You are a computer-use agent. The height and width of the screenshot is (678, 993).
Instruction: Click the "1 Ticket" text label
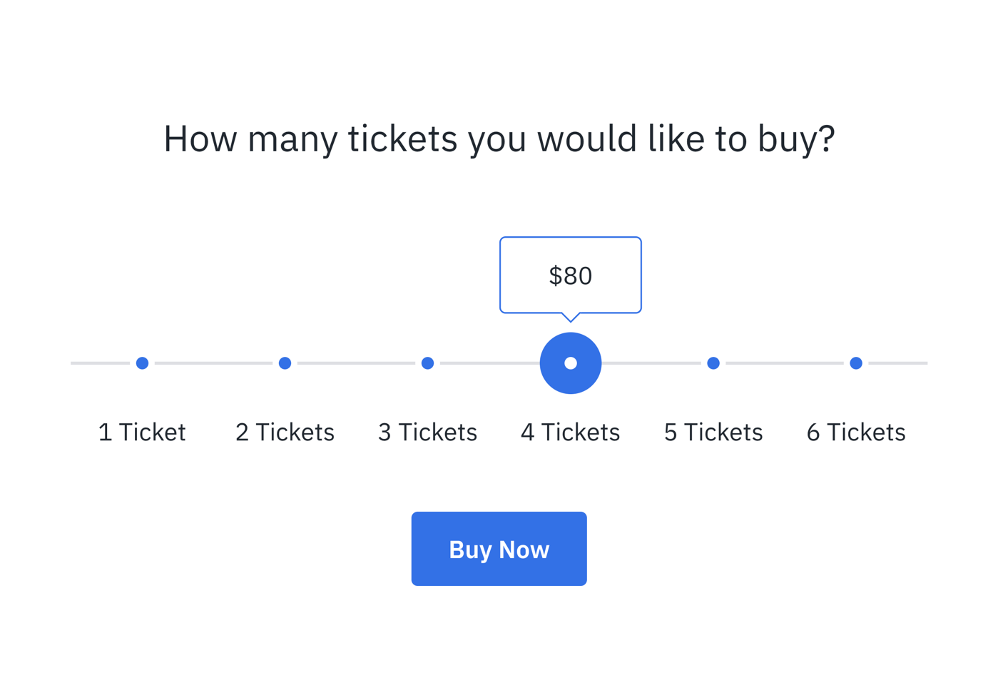tap(142, 432)
